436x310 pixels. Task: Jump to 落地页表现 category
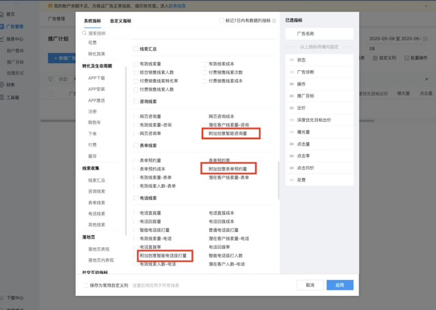point(99,249)
